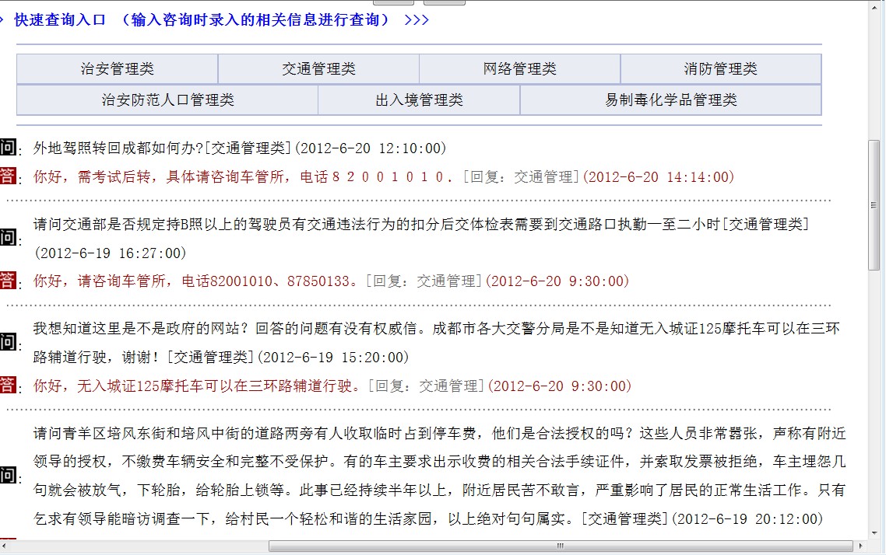Image resolution: width=886 pixels, height=555 pixels.
Task: Click the >>> arrows after the query header
Action: pyautogui.click(x=417, y=20)
